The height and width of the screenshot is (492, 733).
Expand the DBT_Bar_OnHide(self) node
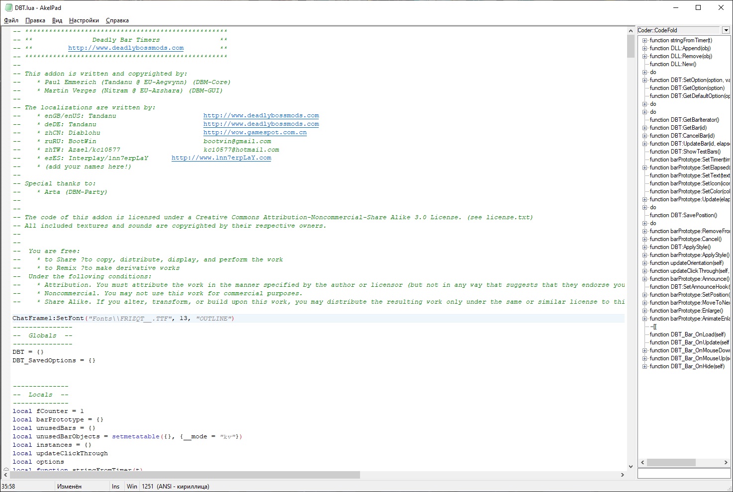pyautogui.click(x=644, y=367)
